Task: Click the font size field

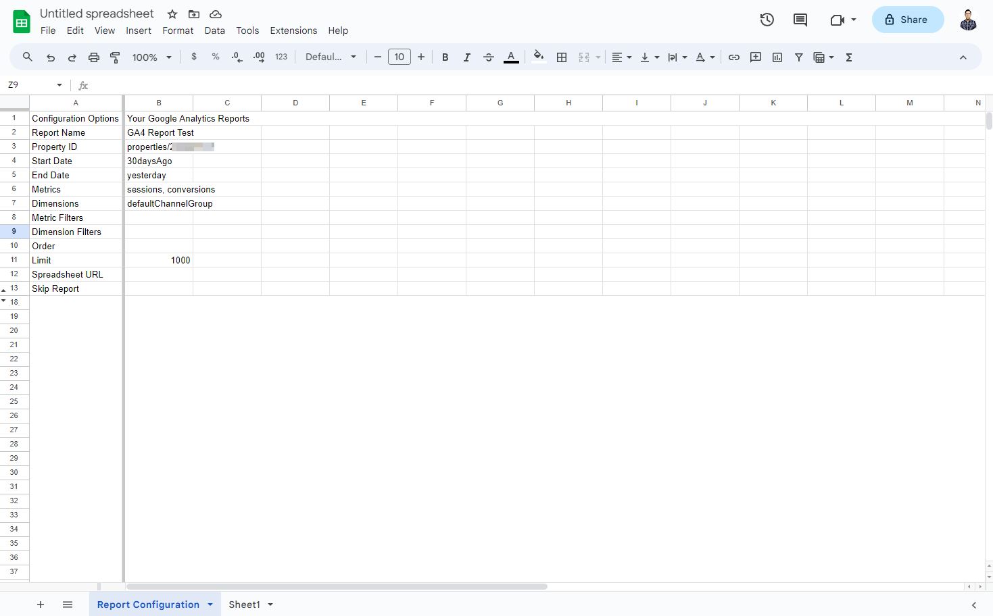Action: (x=399, y=57)
